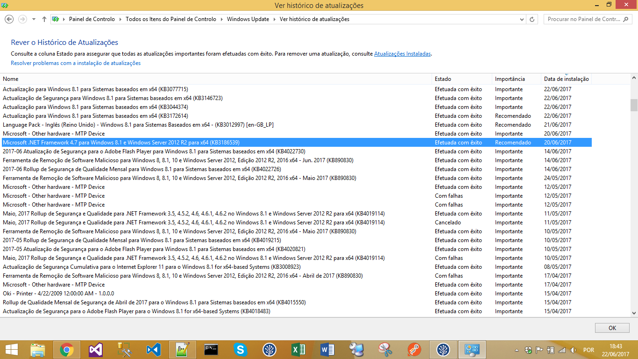Select update row KB3172614
This screenshot has height=359, width=638.
tap(296, 116)
